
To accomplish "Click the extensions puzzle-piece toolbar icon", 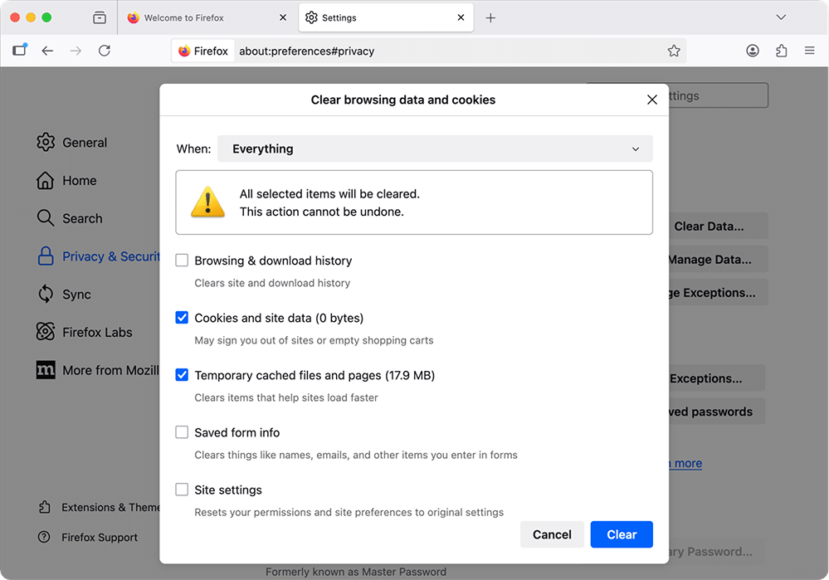I will coord(781,51).
